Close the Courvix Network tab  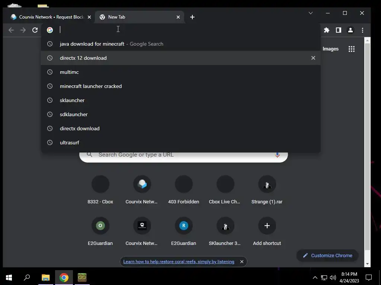(x=89, y=17)
